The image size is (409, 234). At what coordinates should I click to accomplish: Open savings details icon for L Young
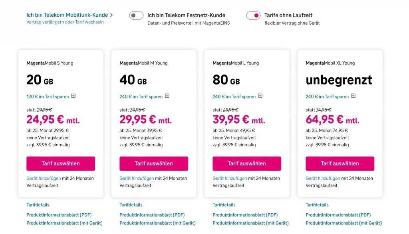[x=260, y=96]
